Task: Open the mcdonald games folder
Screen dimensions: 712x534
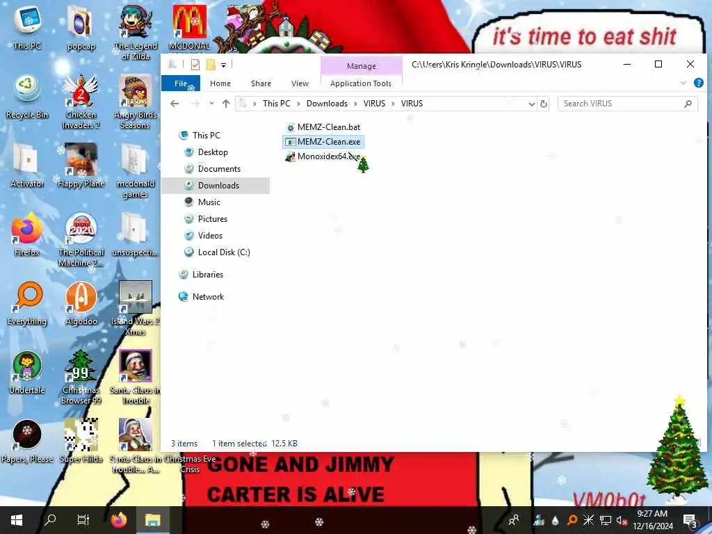Action: tap(135, 171)
